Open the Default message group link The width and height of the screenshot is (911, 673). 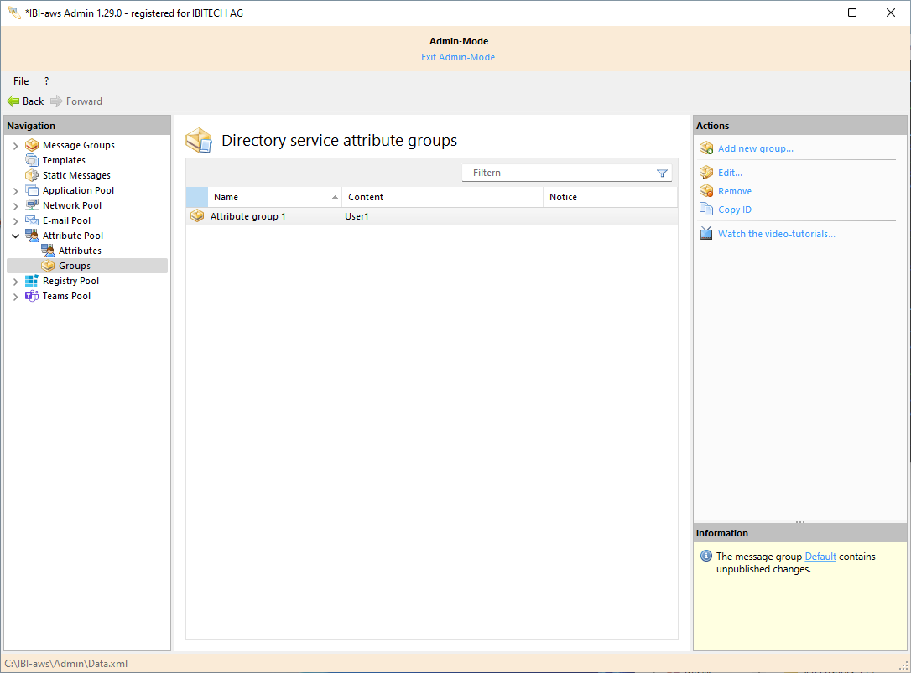820,557
